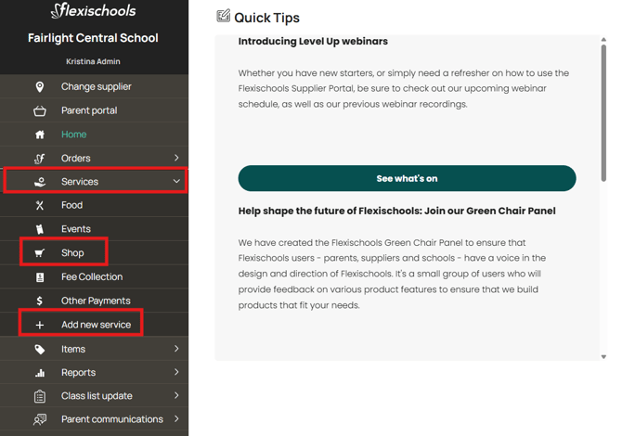Click the shopping cart icon for Shop
The width and height of the screenshot is (622, 436).
pyautogui.click(x=39, y=253)
